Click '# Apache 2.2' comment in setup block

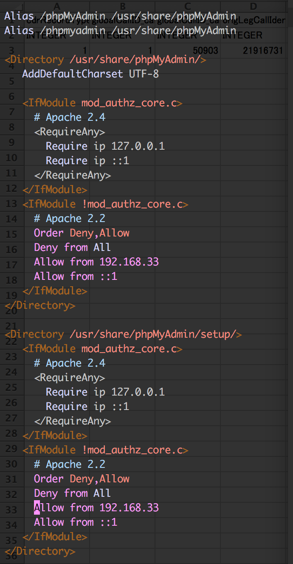coord(70,464)
